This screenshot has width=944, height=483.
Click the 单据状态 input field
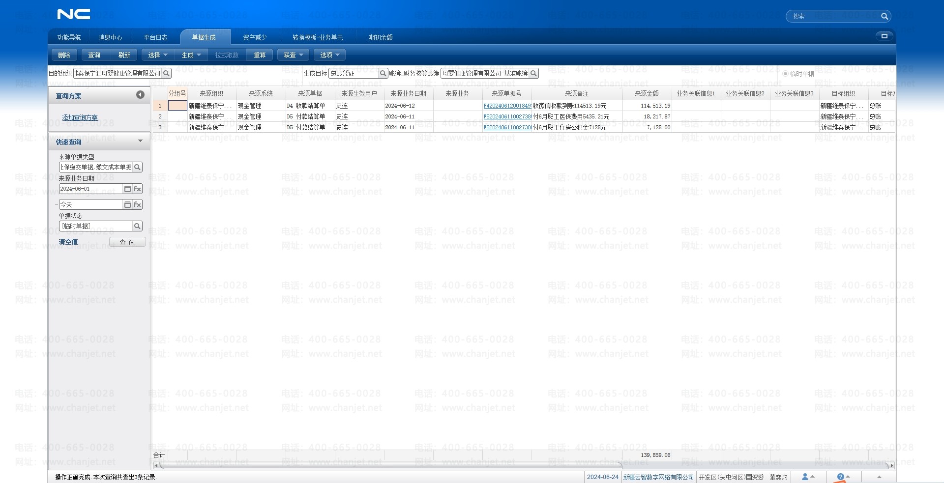pyautogui.click(x=96, y=226)
